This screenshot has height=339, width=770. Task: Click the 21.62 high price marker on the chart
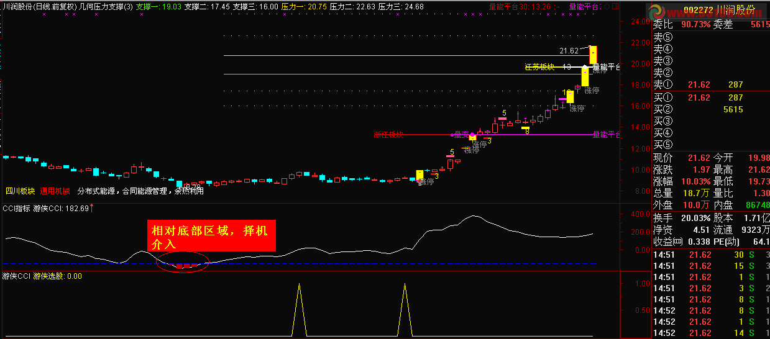click(569, 51)
